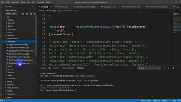This screenshot has width=181, height=102.
Task: Collapse all folders in explorer
Action: pos(35,14)
